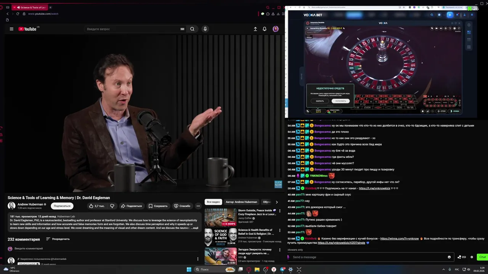
Task: Open the YouTube account avatar menu
Action: [276, 29]
